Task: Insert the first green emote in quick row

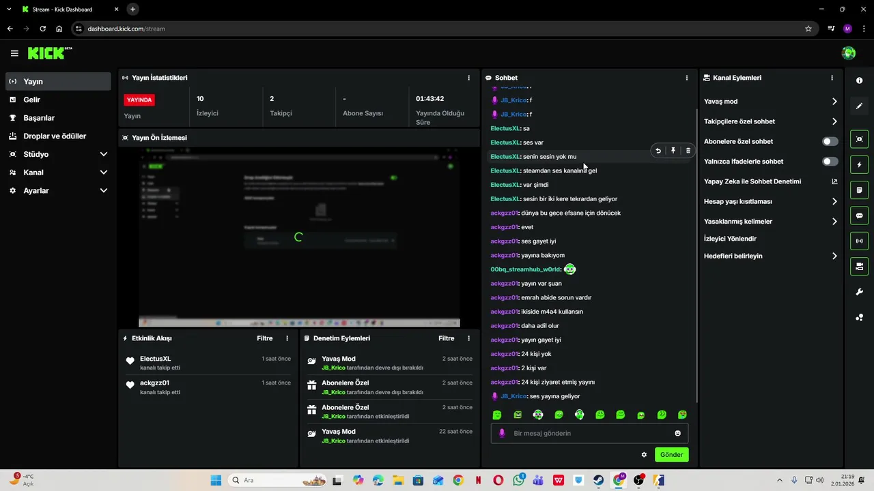Action: (497, 415)
